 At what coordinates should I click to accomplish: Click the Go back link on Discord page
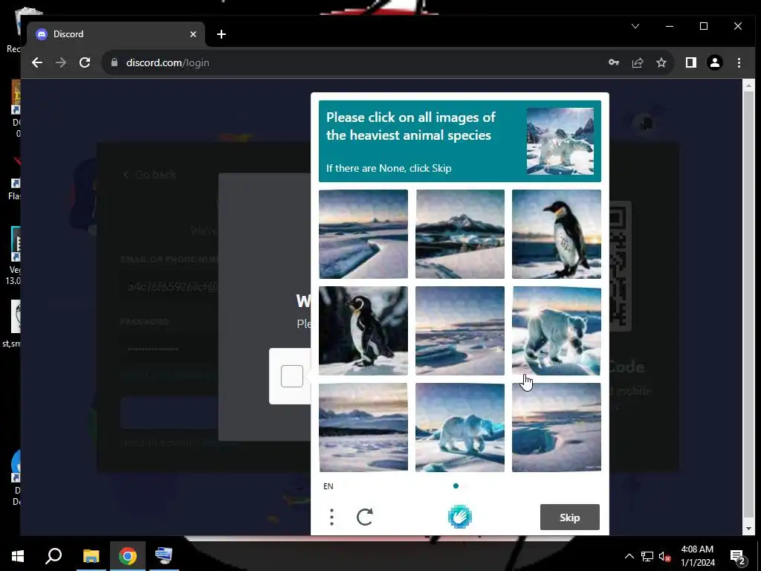150,175
